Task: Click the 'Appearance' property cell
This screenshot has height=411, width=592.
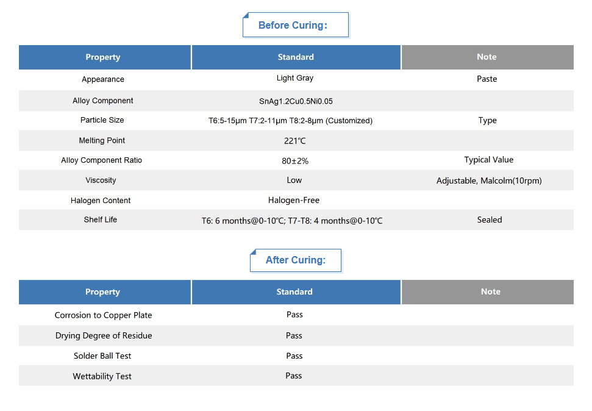Action: (103, 79)
